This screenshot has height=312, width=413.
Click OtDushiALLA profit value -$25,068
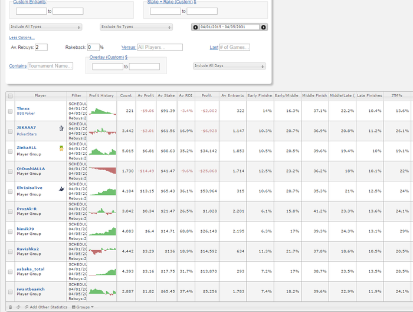point(208,171)
